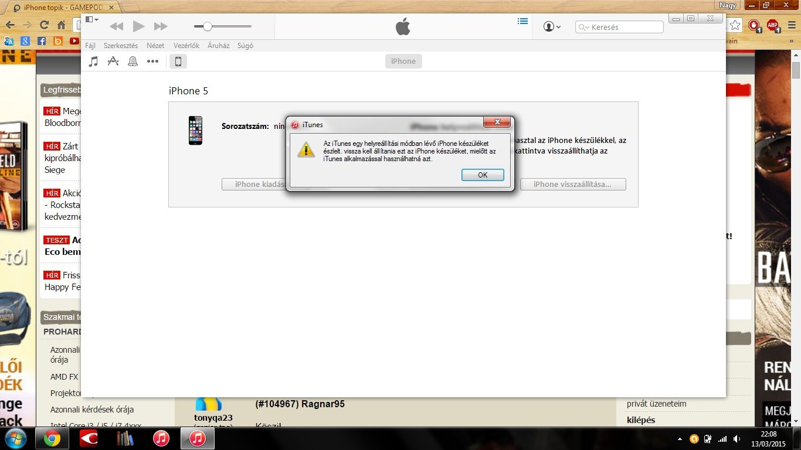
Task: Open the three-dots More icon in iTunes
Action: pos(153,62)
